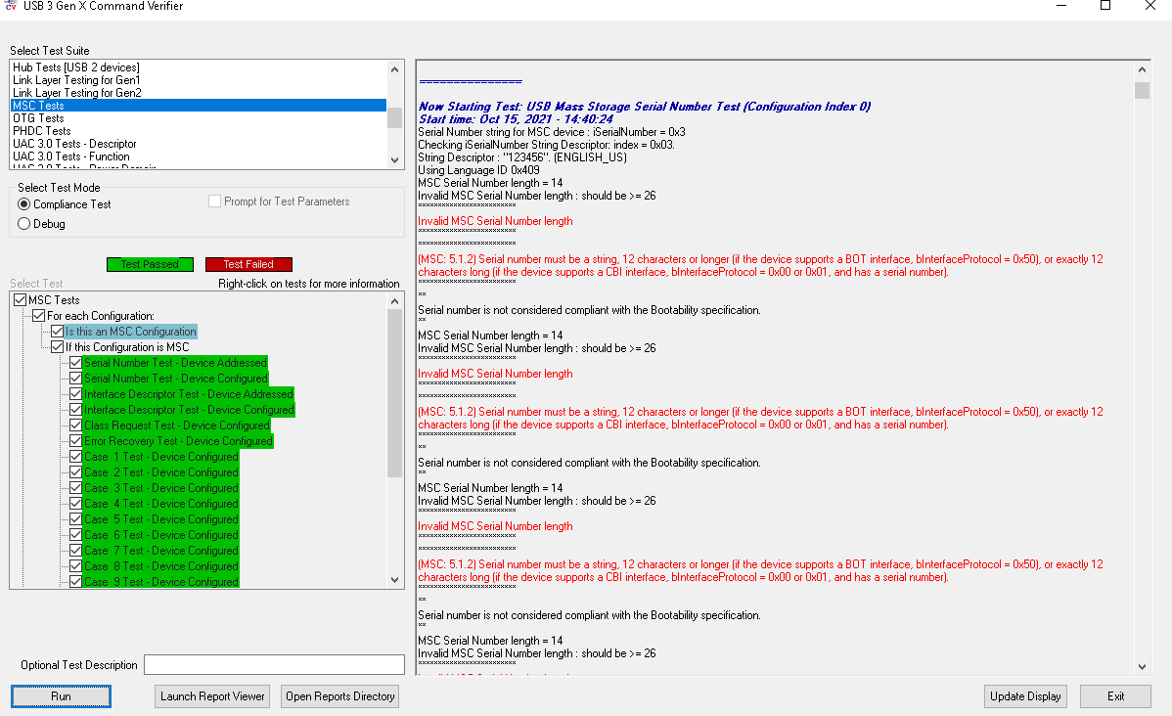Screen dimensions: 1172x716
Task: Click the Update Display button
Action: coord(1024,695)
